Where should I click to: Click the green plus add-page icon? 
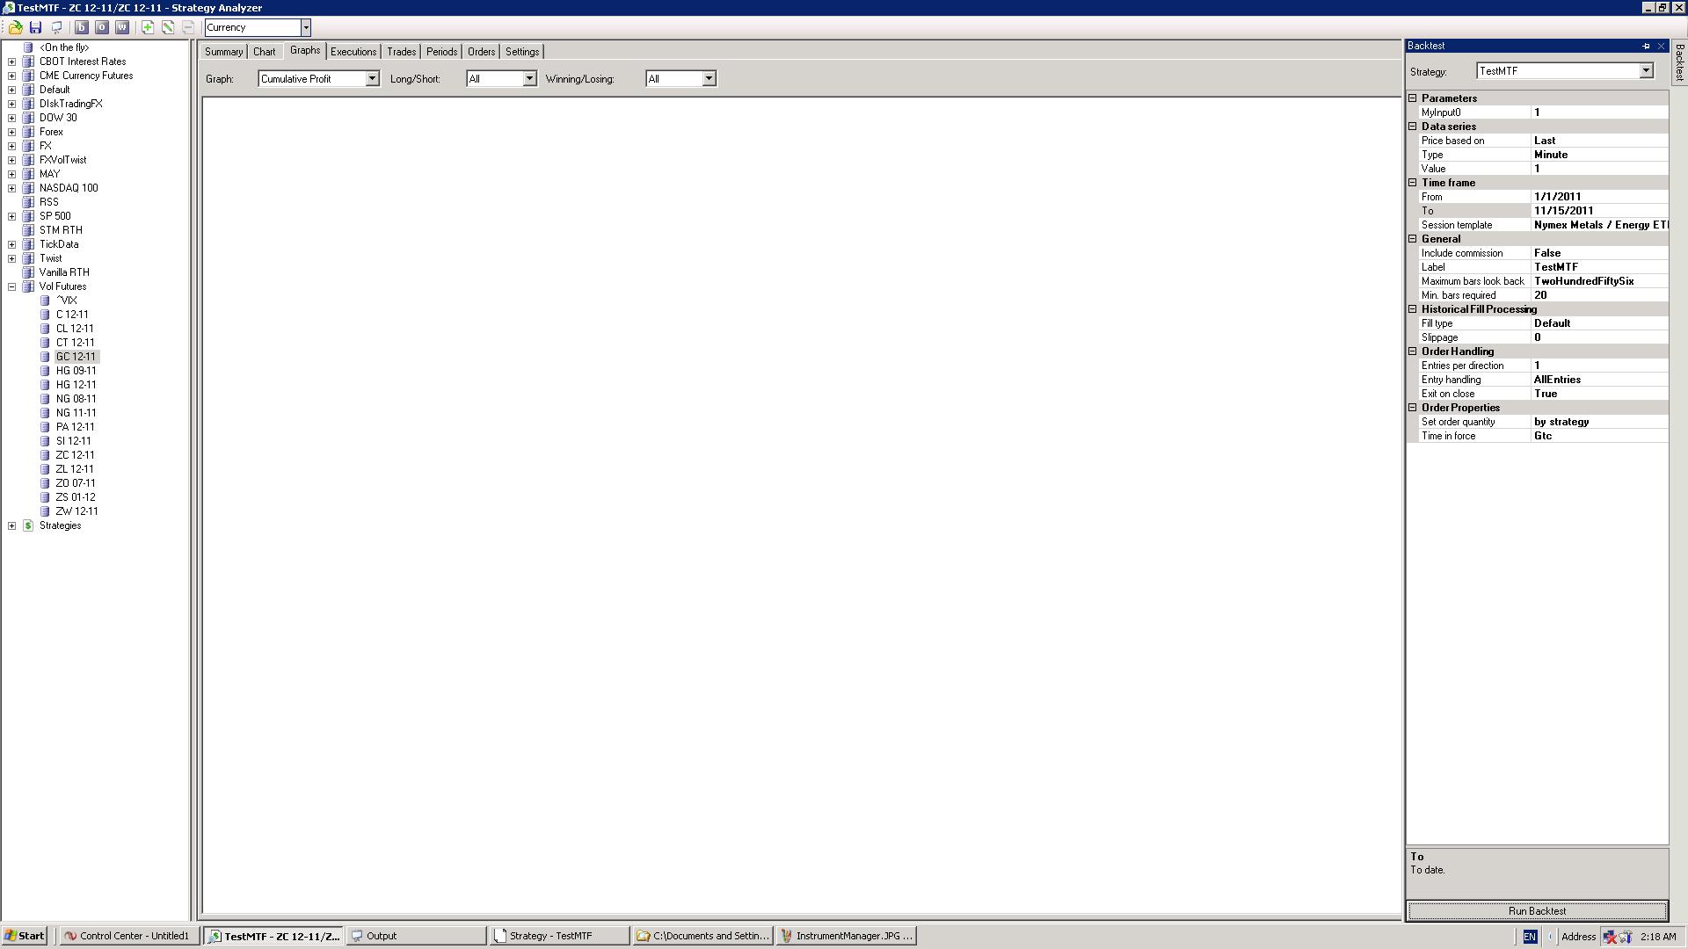pyautogui.click(x=148, y=27)
